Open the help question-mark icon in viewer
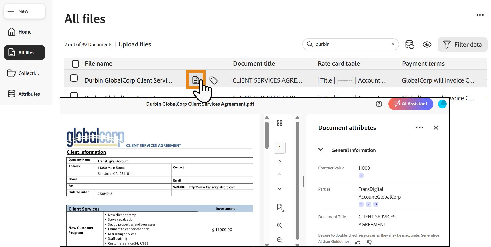The height and width of the screenshot is (247, 491). (379, 104)
